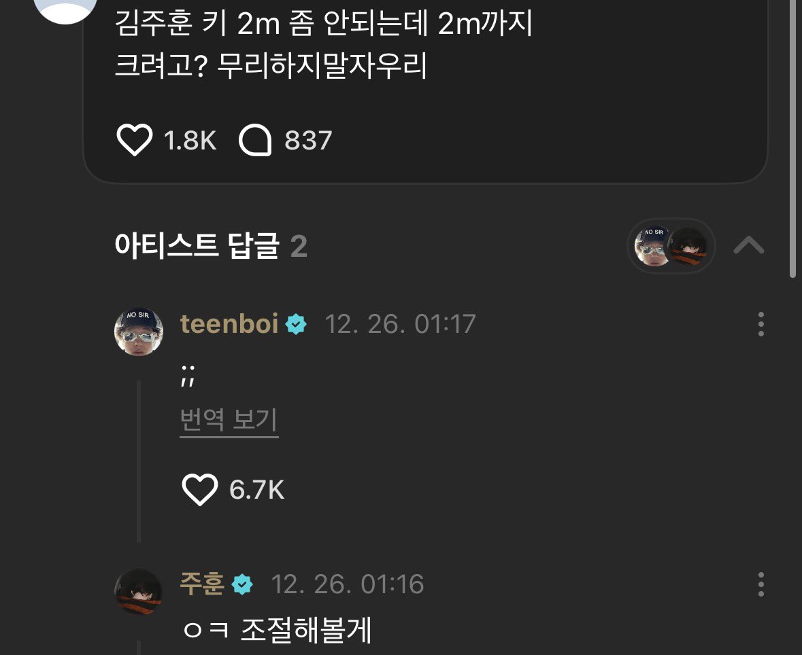The height and width of the screenshot is (655, 802).
Task: Open 번역 보기 to translate the reply
Action: [x=229, y=421]
